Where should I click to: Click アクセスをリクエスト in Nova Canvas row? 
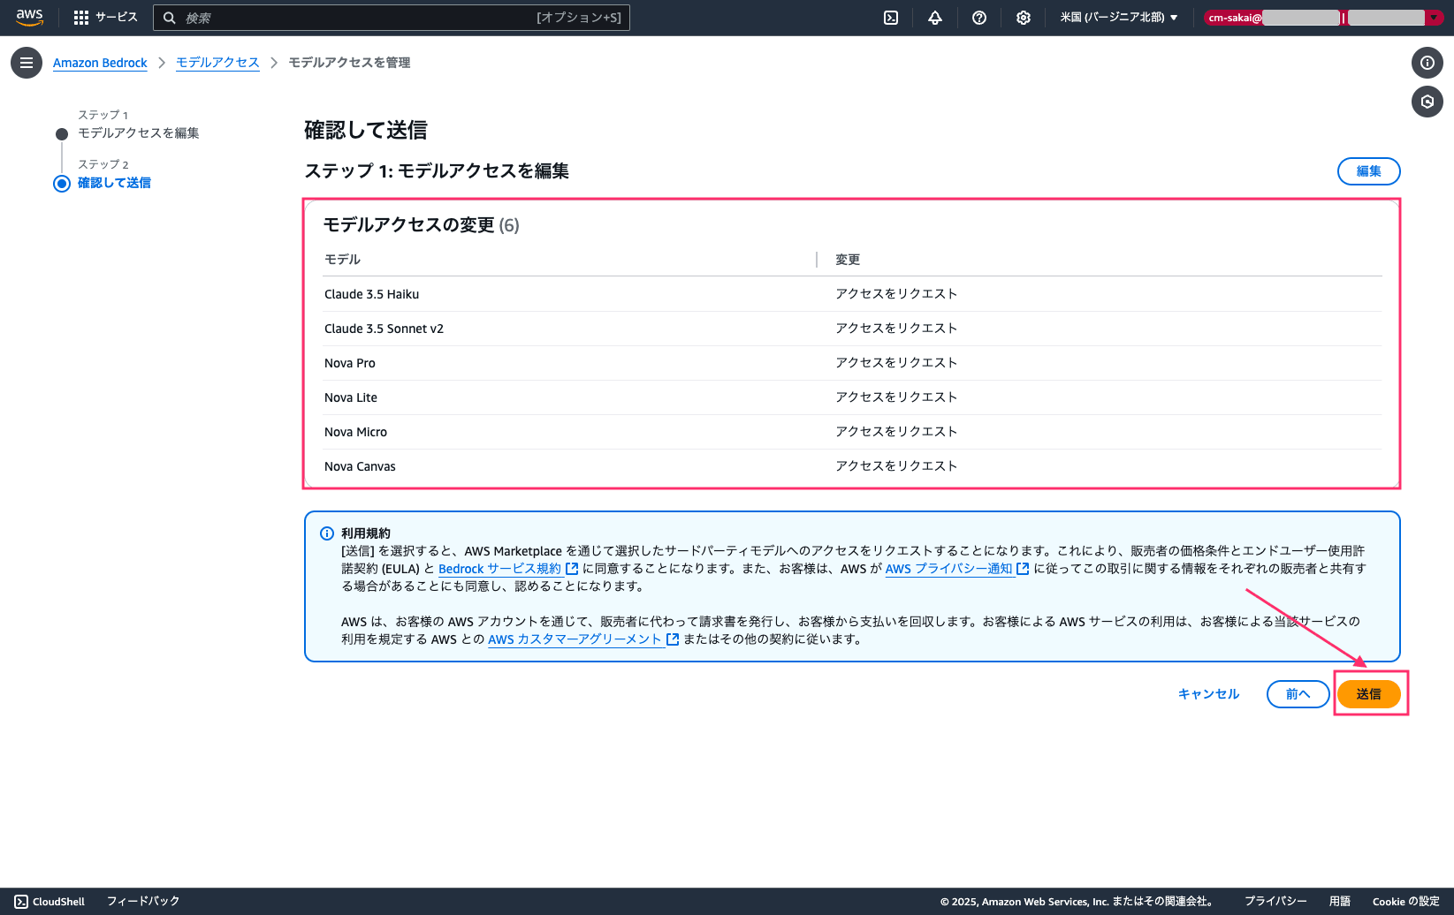(x=896, y=466)
